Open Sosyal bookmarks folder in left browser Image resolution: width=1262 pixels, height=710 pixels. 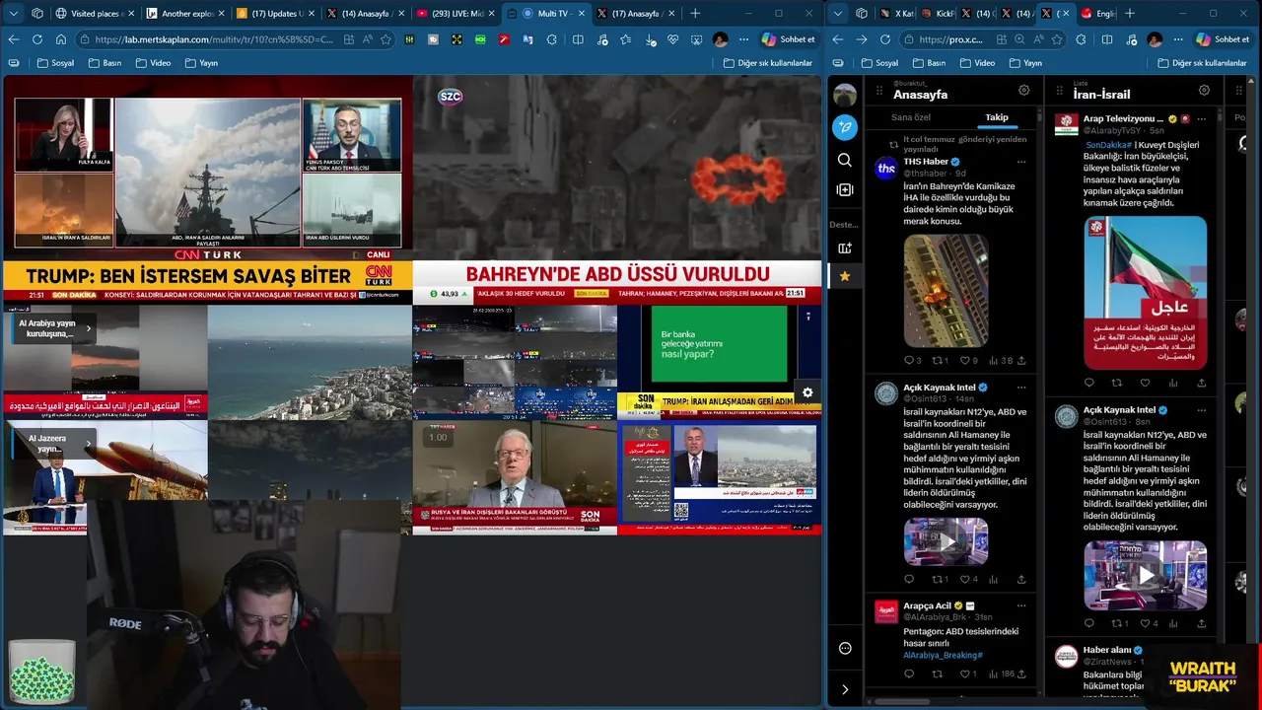pyautogui.click(x=55, y=63)
